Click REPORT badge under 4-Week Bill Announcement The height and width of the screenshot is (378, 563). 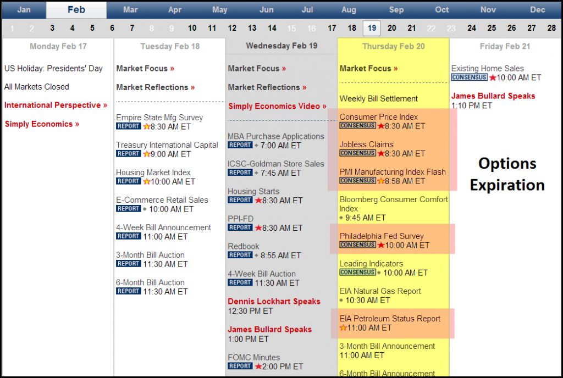tap(128, 236)
